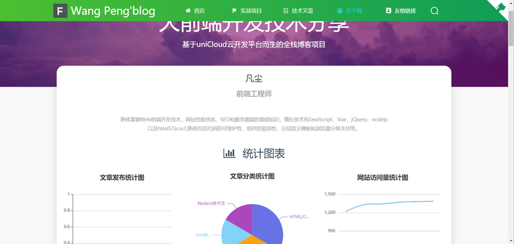Click the user icon beside 关于我
Screen dimensions: 514x244
(340, 11)
